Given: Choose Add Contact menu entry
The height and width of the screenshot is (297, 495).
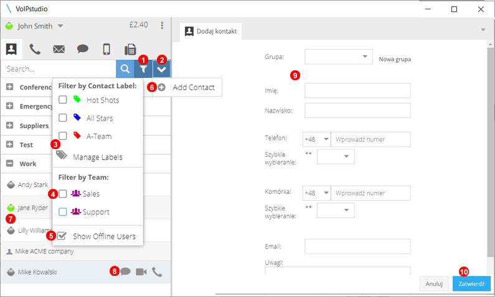Looking at the screenshot, I should [187, 87].
